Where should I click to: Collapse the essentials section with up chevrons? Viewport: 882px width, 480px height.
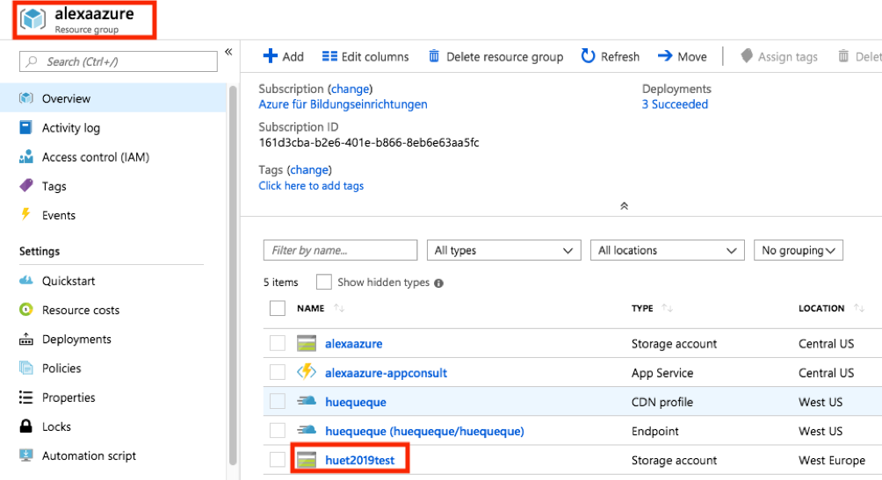tap(624, 205)
